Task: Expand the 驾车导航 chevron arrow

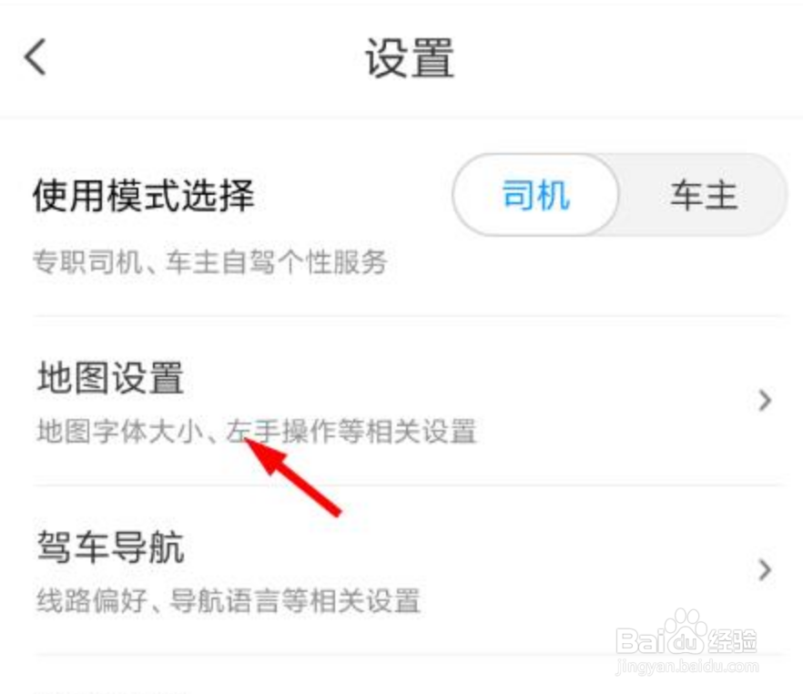Action: pos(765,569)
